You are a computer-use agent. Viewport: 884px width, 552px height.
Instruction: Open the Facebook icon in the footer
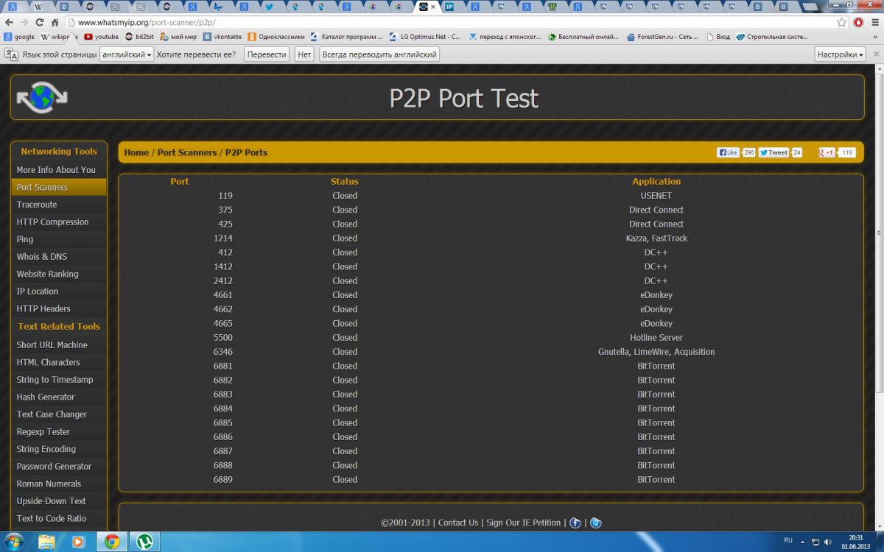[576, 523]
